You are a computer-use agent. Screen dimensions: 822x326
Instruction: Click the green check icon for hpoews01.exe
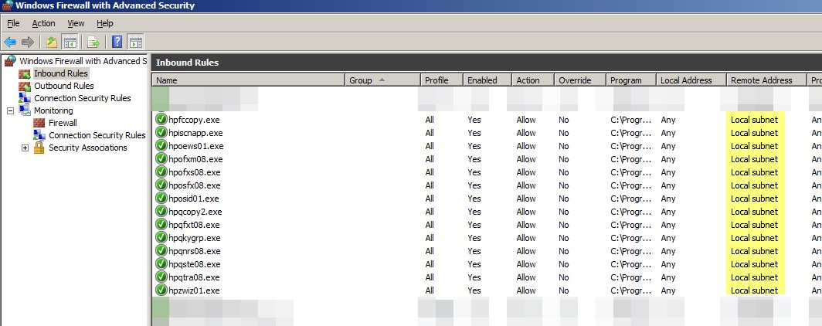coord(161,146)
